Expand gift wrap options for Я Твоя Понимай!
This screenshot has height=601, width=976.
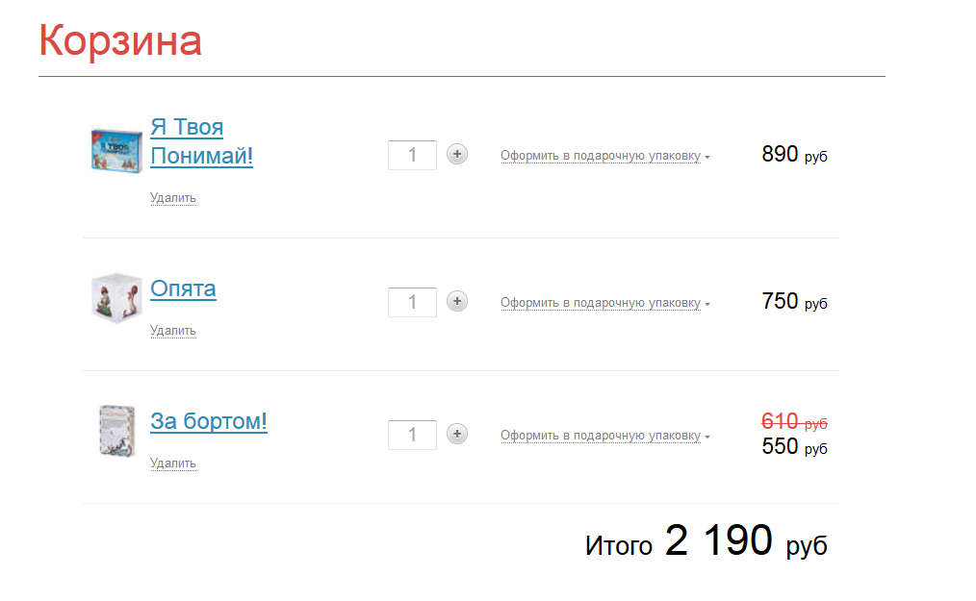coord(604,156)
